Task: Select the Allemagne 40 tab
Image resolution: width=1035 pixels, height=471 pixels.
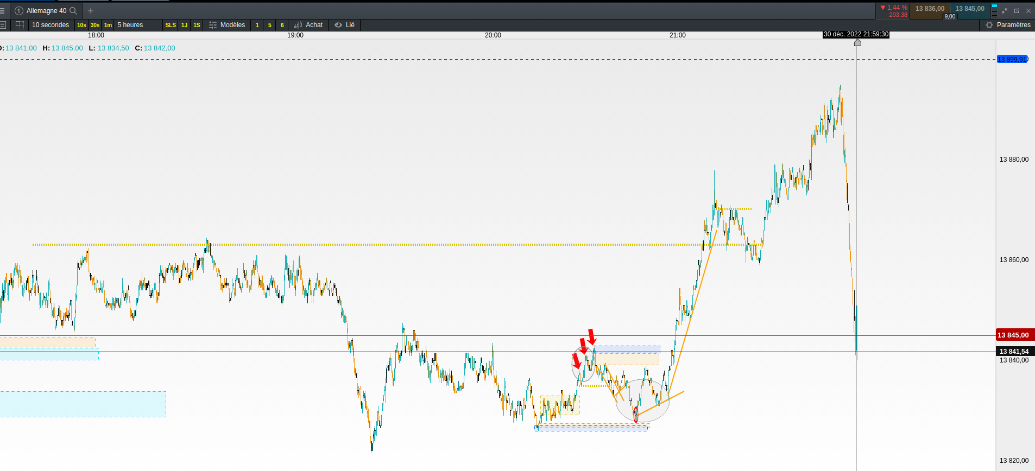Action: coord(47,11)
